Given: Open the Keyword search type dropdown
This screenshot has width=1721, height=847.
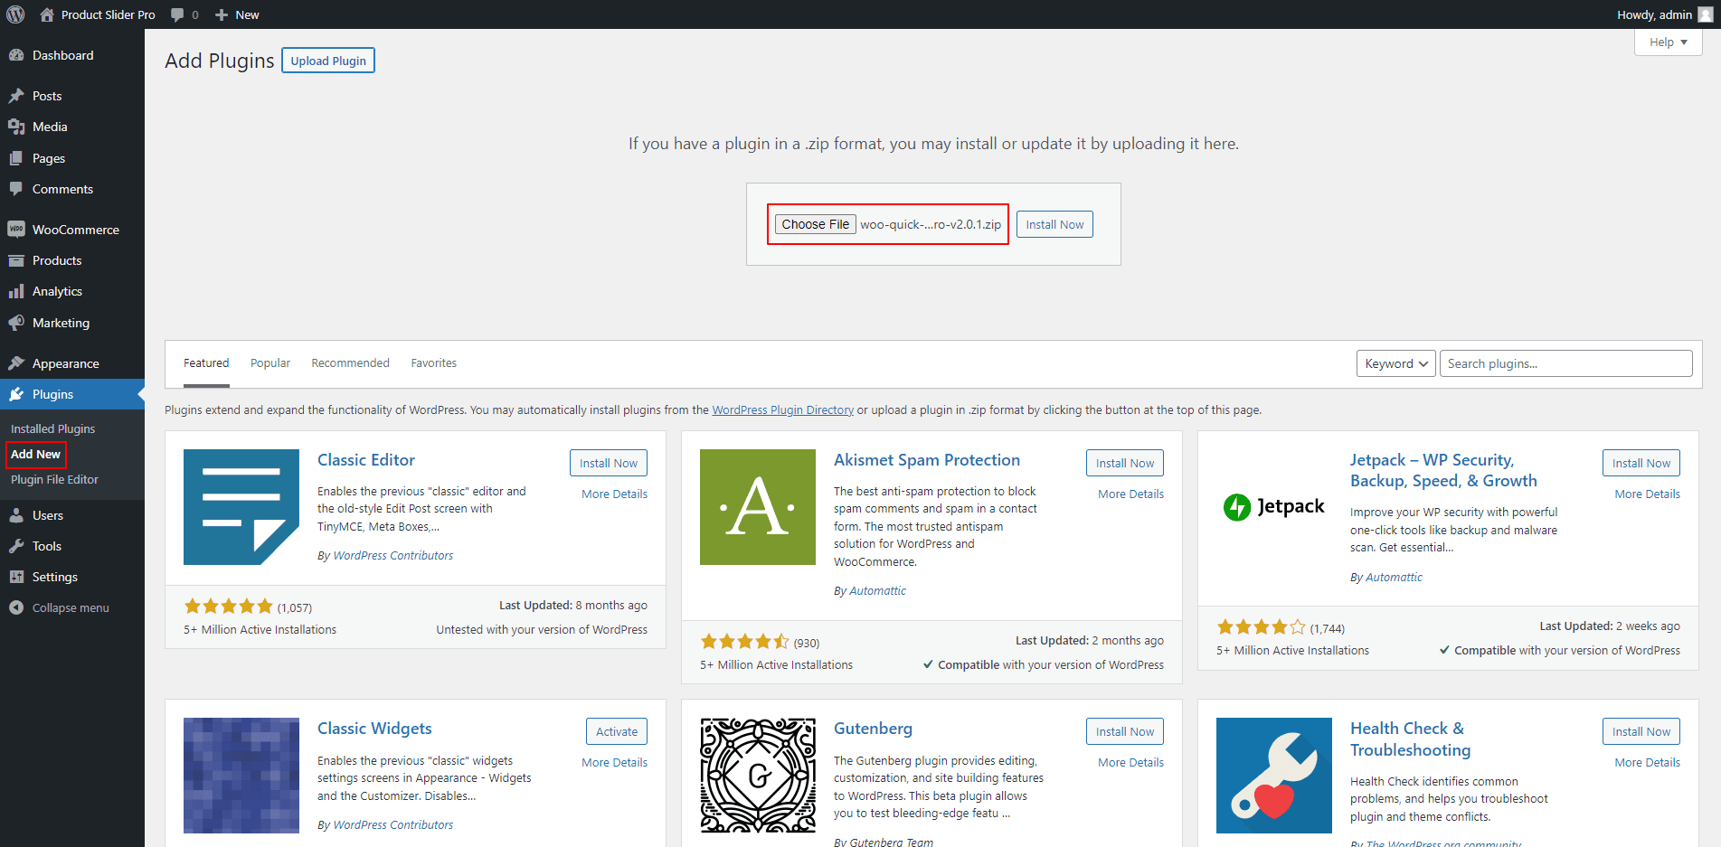Looking at the screenshot, I should click(1395, 363).
